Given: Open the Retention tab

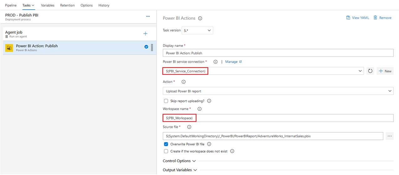Looking at the screenshot, I should (x=67, y=5).
